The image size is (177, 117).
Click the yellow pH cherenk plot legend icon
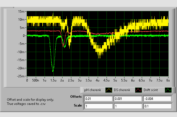109,90
